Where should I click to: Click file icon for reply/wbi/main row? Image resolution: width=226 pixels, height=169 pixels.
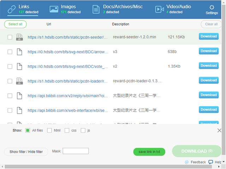[x=19, y=96]
